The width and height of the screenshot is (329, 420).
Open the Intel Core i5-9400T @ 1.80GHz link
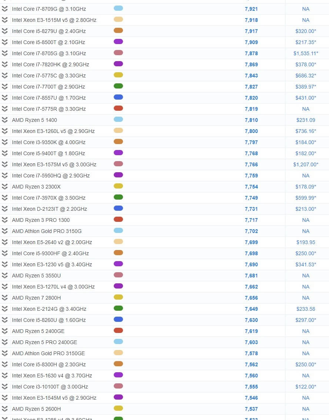click(49, 153)
